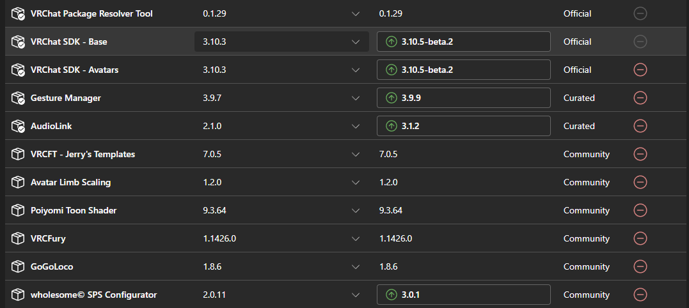This screenshot has width=689, height=308.
Task: Expand VRCFury version dropdown
Action: point(356,238)
